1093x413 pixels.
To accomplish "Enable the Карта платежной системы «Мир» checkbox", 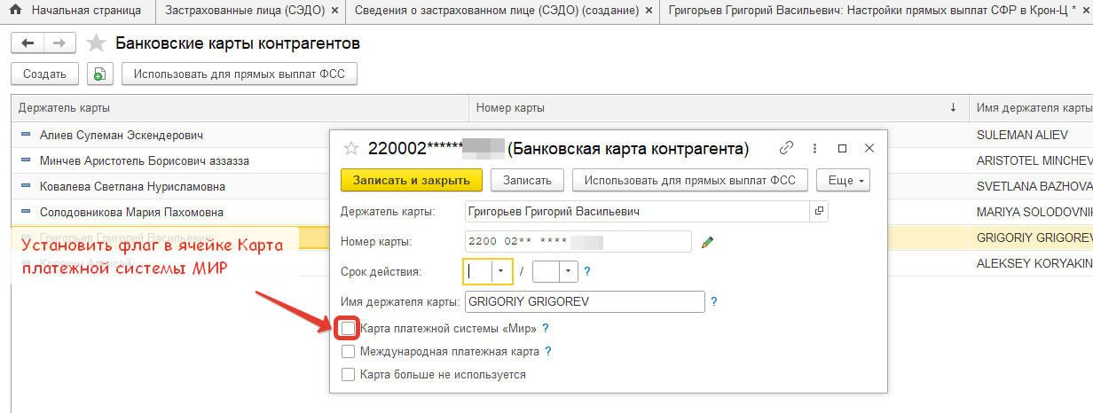I will coord(348,329).
